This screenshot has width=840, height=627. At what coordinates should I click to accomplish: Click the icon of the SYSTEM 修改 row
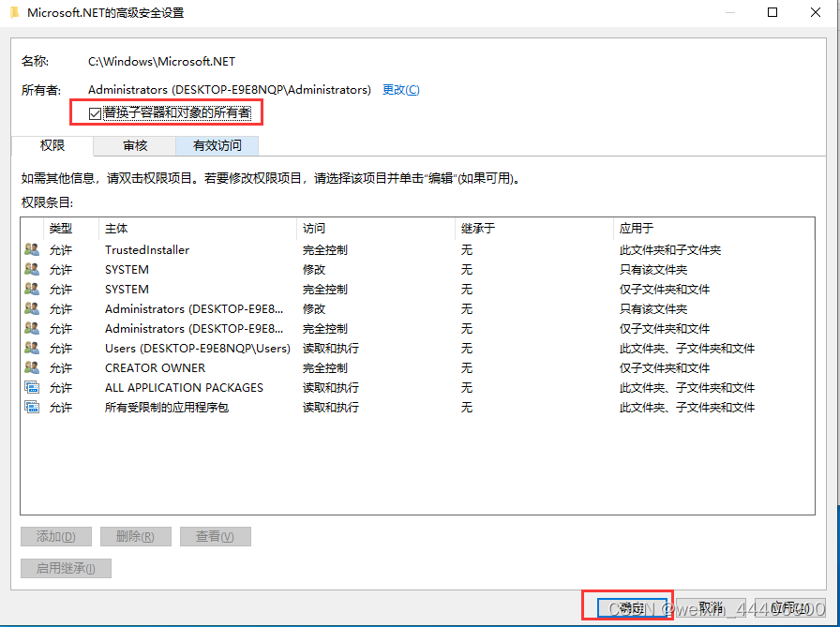(x=32, y=269)
